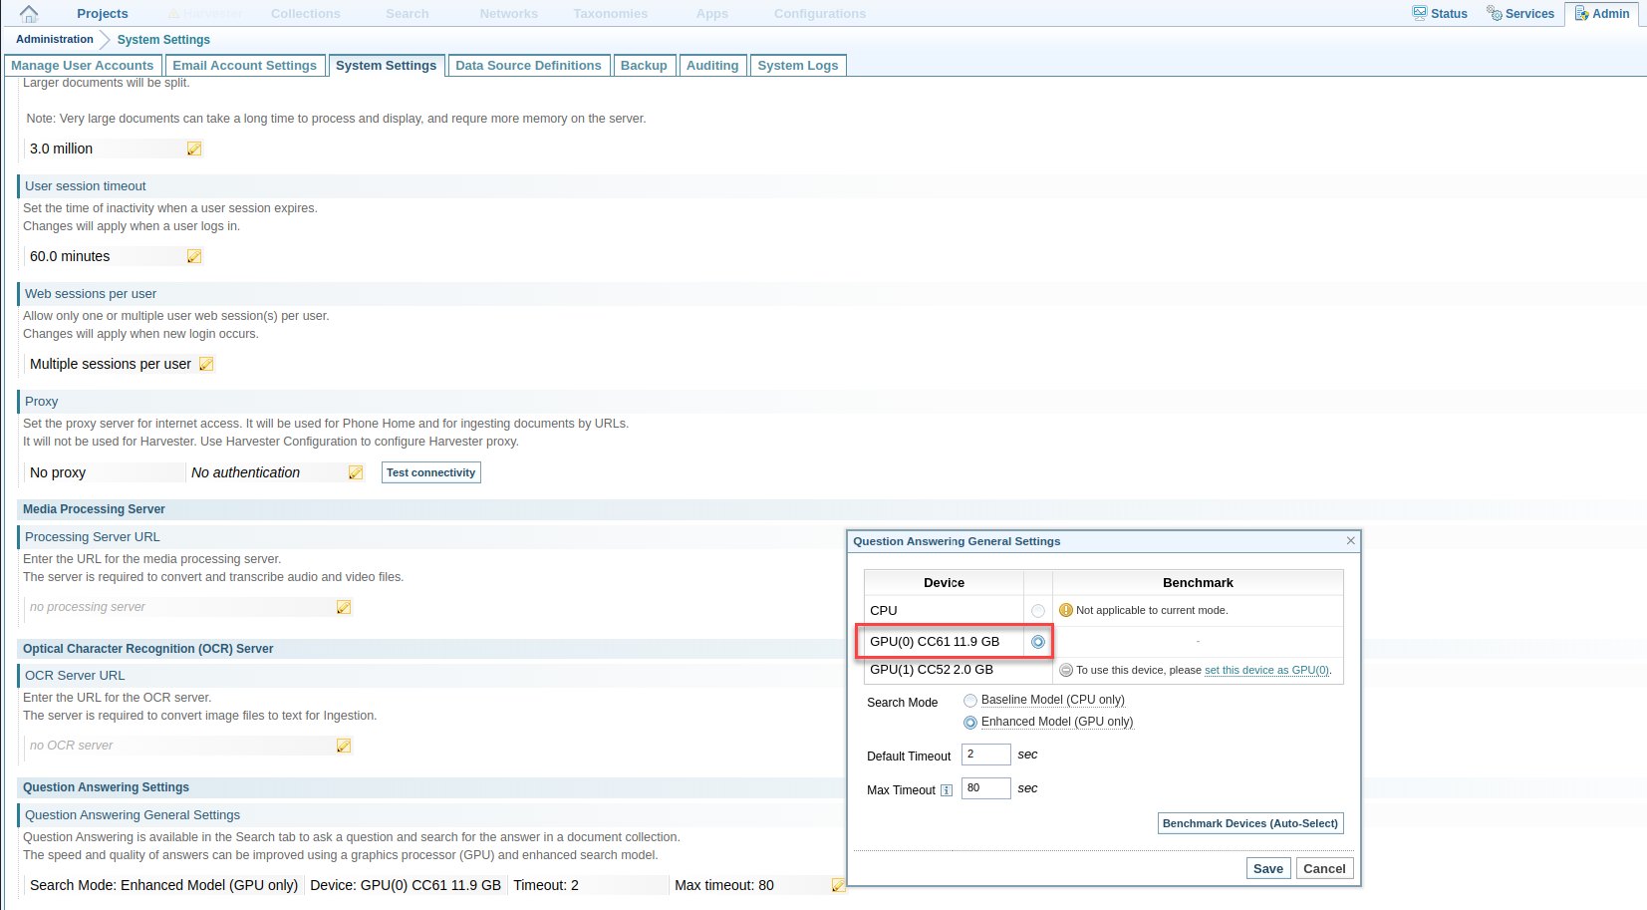Choose Enhanced Model (GPU only) search mode
The height and width of the screenshot is (910, 1647).
pyautogui.click(x=970, y=723)
